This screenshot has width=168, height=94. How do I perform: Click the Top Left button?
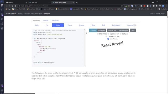[x=93, y=31]
